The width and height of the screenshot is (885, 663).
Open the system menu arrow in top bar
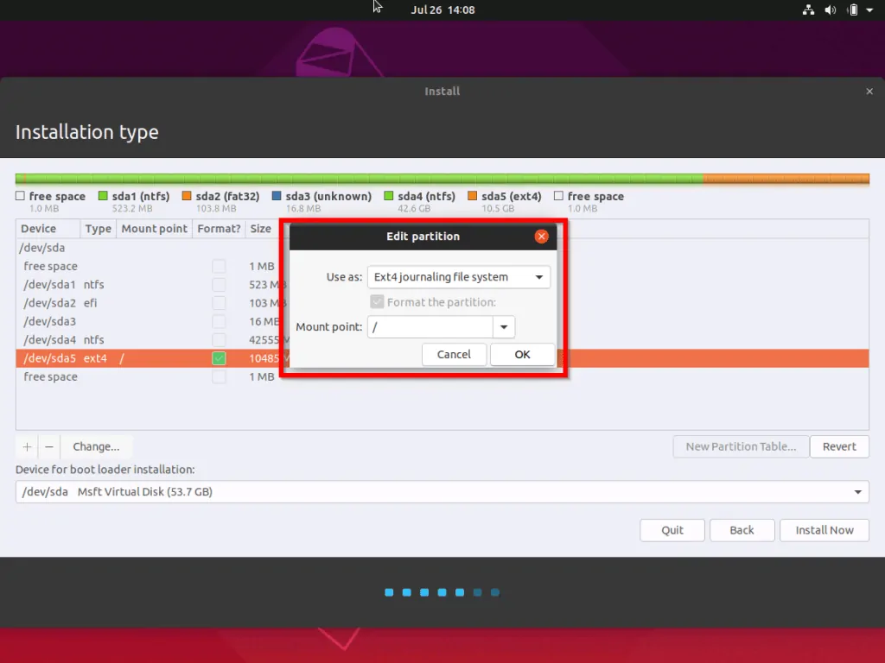coord(869,9)
